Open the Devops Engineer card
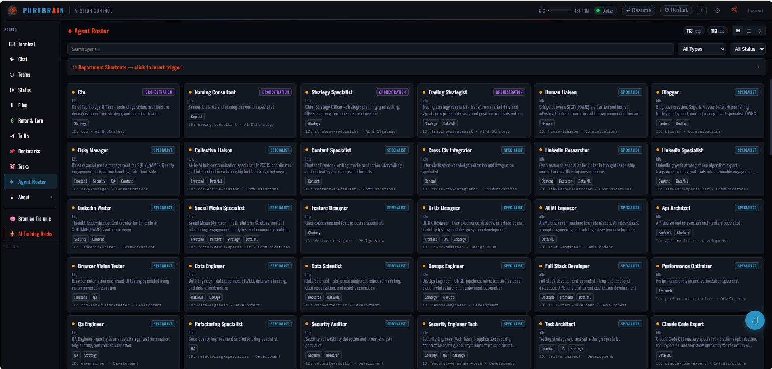Viewport: 772px width, 369px height. [474, 285]
